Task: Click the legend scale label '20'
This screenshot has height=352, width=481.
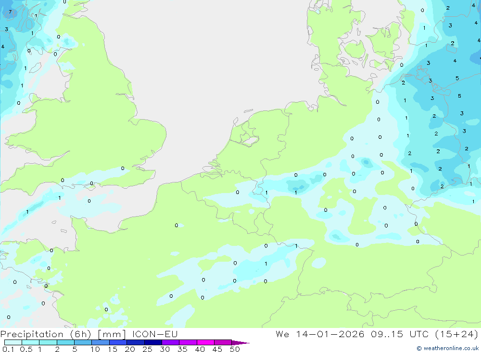Action: pos(130,349)
